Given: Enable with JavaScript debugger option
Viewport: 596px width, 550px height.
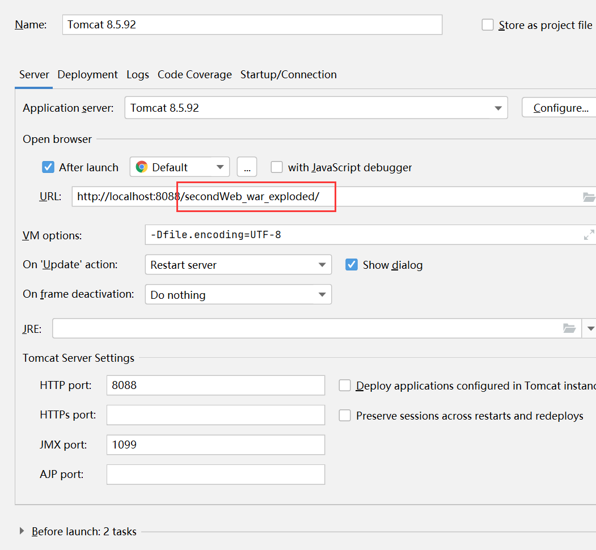Looking at the screenshot, I should click(x=276, y=167).
